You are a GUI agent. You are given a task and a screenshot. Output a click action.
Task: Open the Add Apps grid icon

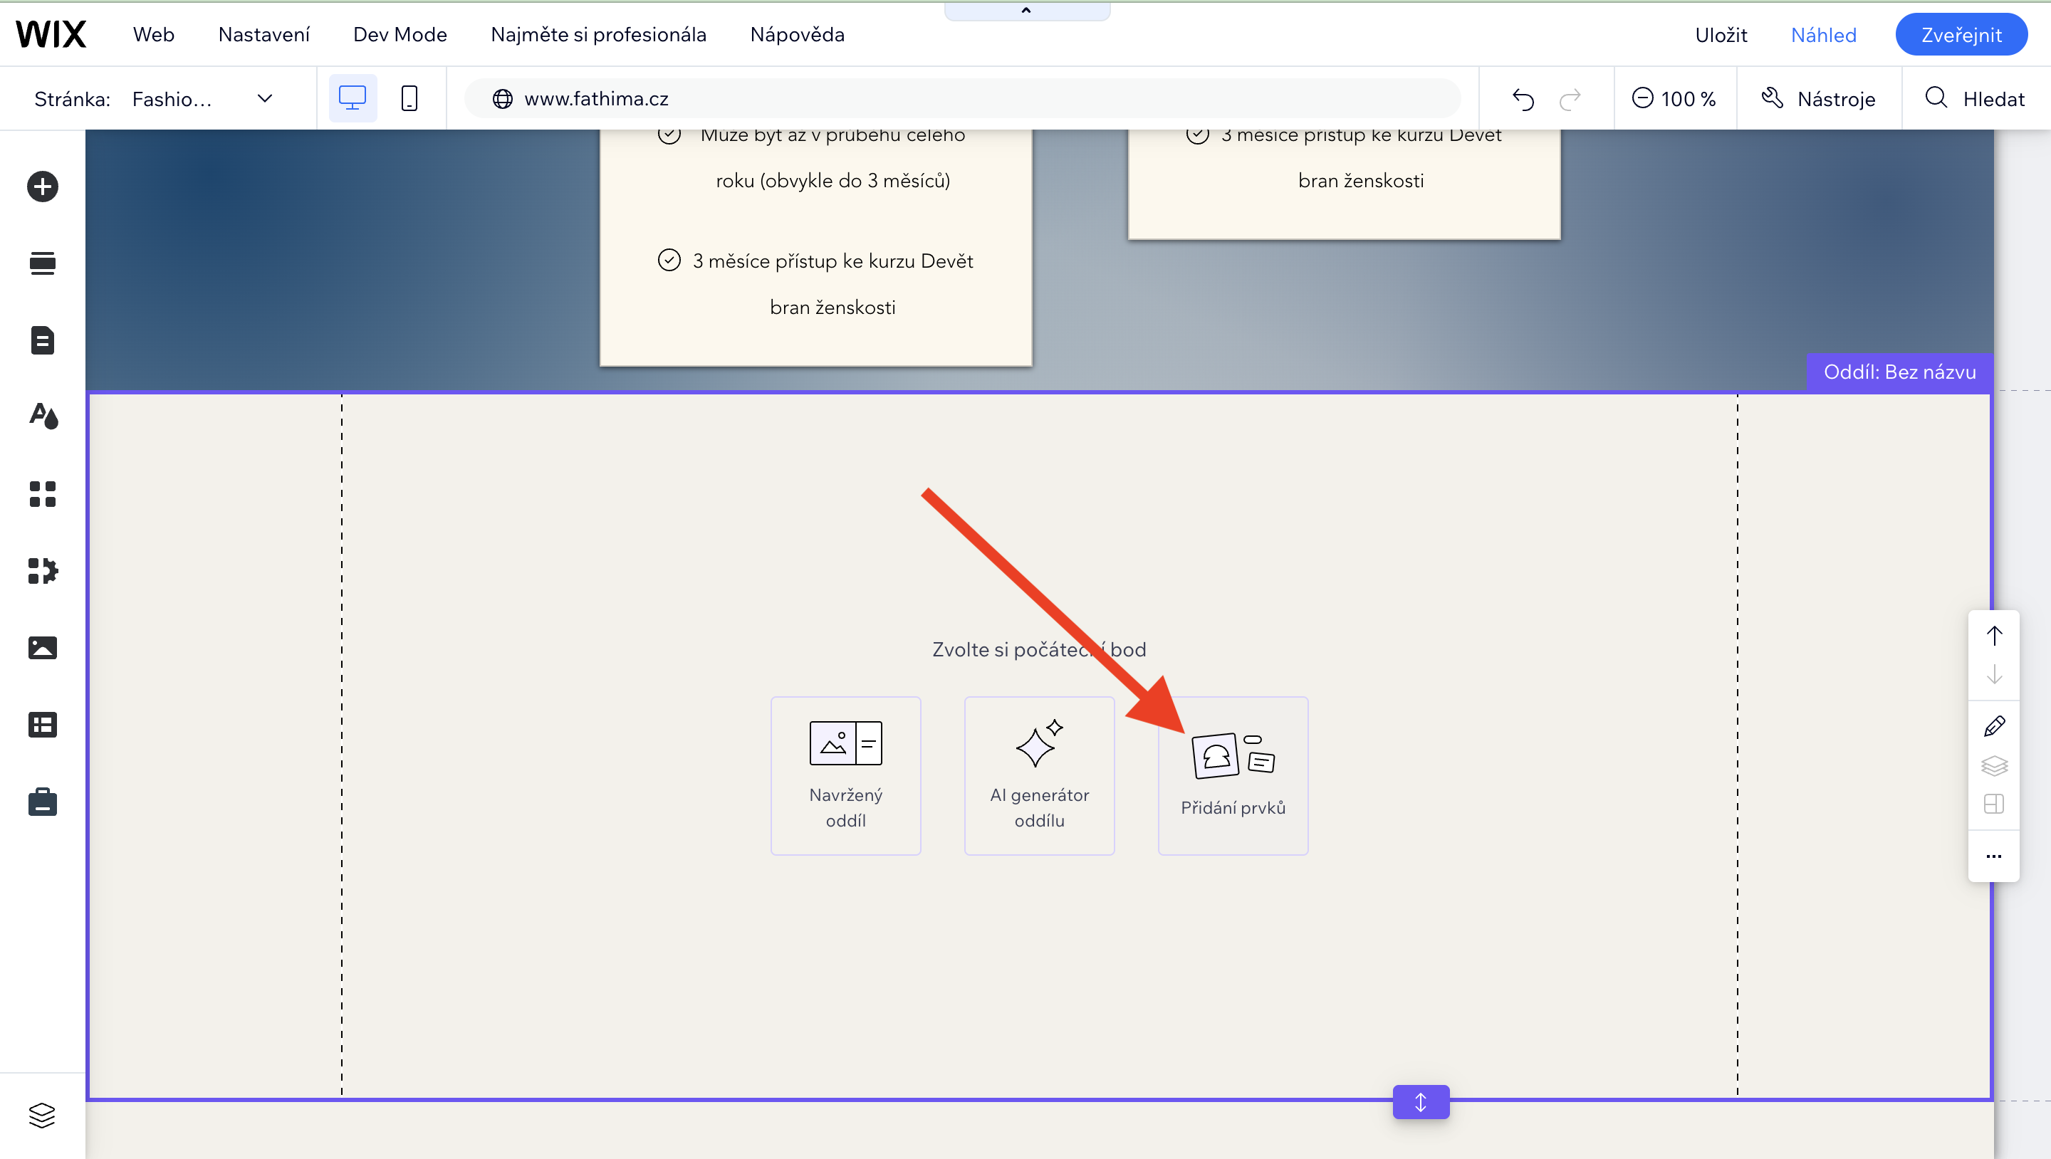coord(42,493)
